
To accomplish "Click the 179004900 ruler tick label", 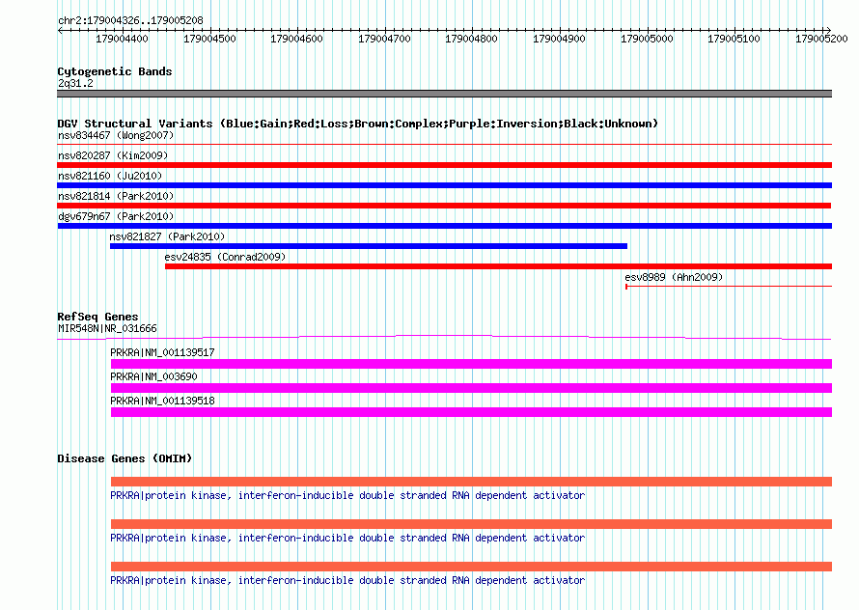I will pos(560,39).
